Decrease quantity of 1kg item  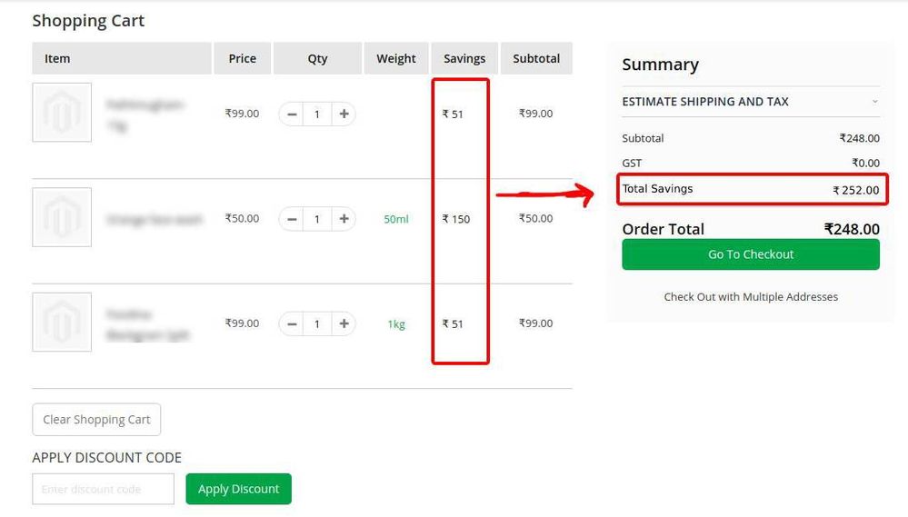292,323
